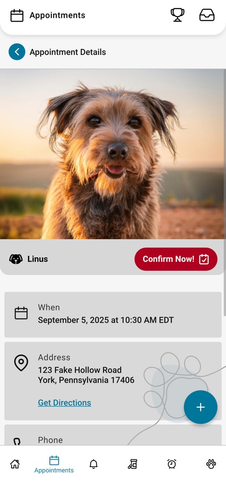Tap the calendar icon beside the Appointments title
This screenshot has width=226, height=491.
pos(17,15)
